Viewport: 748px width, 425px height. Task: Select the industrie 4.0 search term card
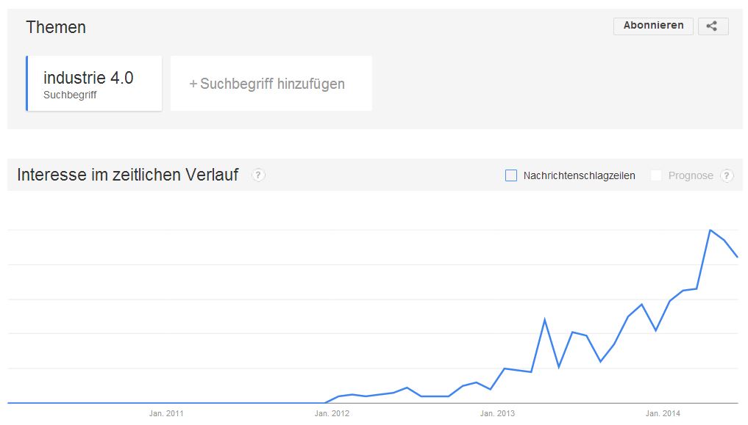coord(94,84)
